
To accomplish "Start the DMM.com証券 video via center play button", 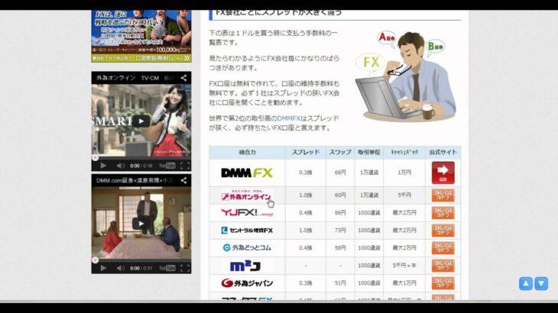I will (141, 224).
